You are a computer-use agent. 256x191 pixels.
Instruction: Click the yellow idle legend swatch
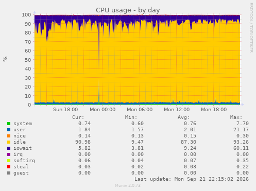click(9, 142)
